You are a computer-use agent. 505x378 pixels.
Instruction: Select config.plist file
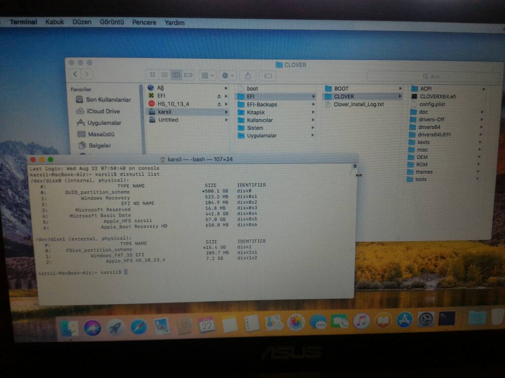click(x=433, y=104)
